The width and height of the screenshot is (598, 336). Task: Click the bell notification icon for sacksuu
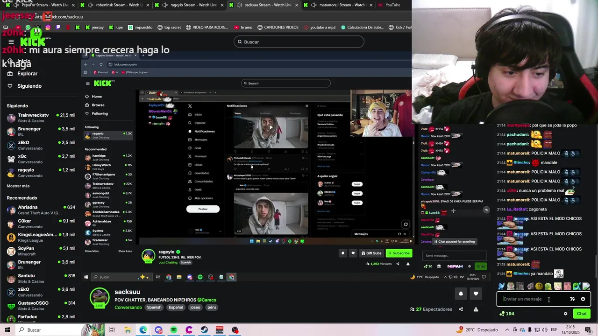coord(461,294)
